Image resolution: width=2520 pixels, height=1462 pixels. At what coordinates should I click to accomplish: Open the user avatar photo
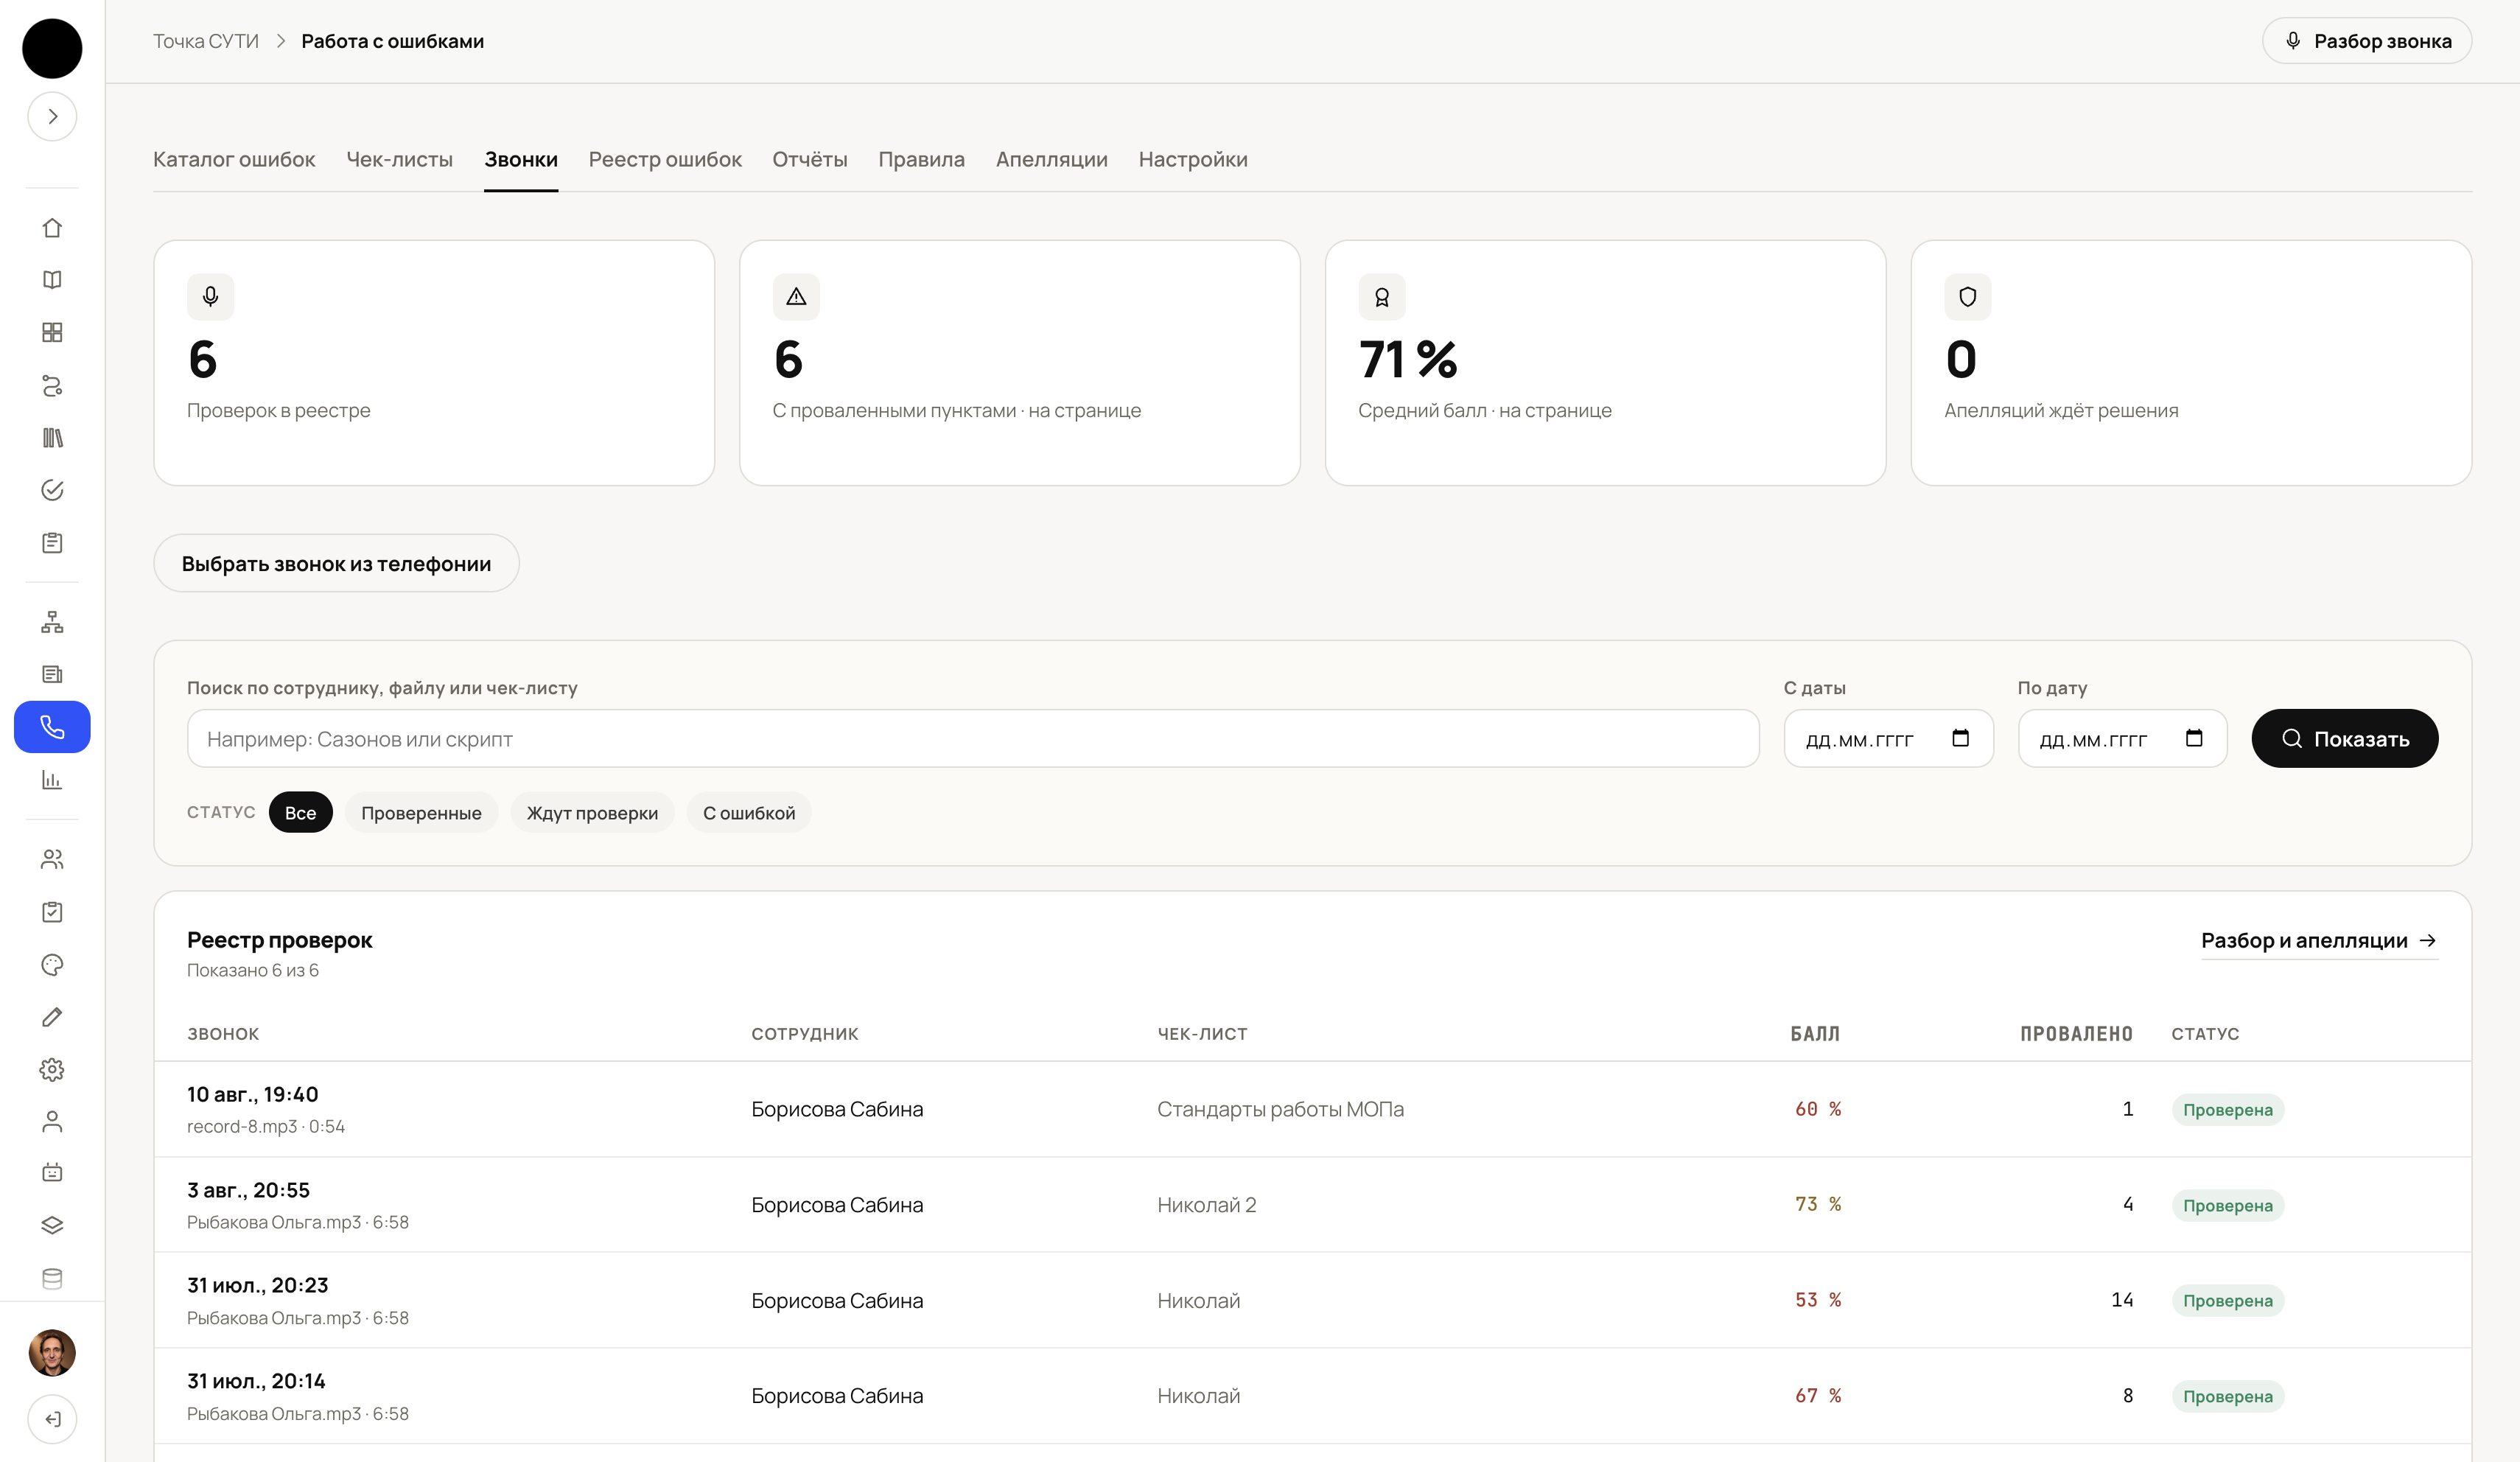click(52, 1353)
